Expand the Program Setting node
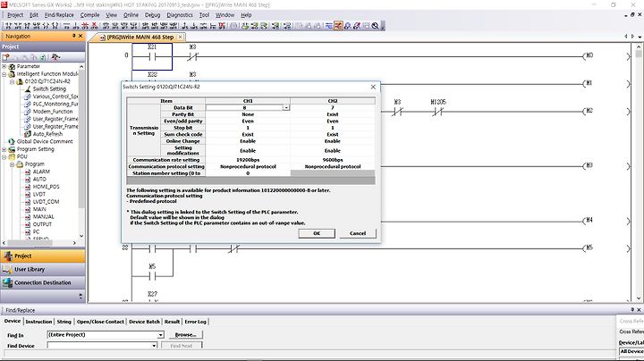Viewport: 644px width, 361px height. pyautogui.click(x=4, y=149)
